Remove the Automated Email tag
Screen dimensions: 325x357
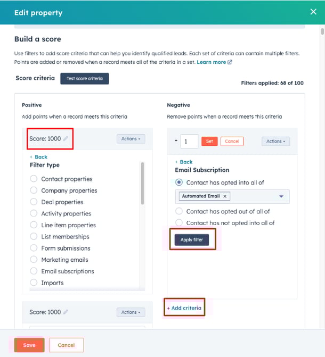[225, 196]
